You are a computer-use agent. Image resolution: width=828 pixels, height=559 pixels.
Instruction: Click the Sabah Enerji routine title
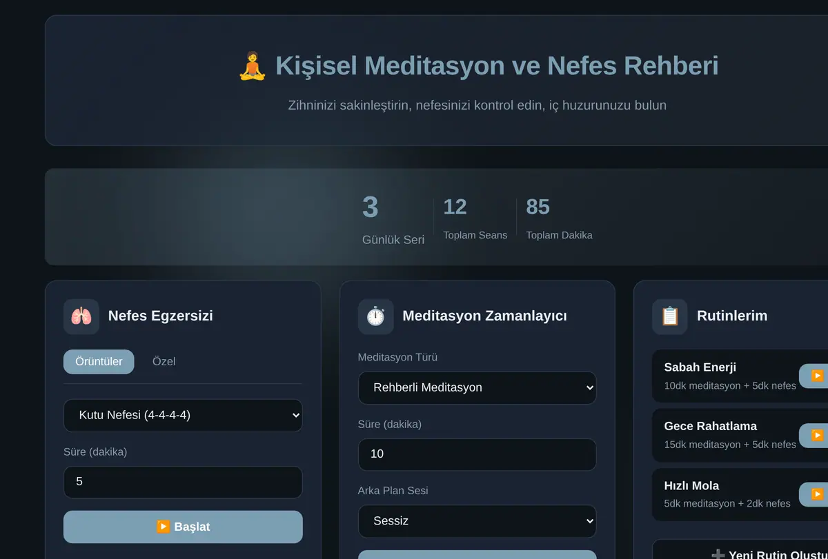tap(700, 367)
